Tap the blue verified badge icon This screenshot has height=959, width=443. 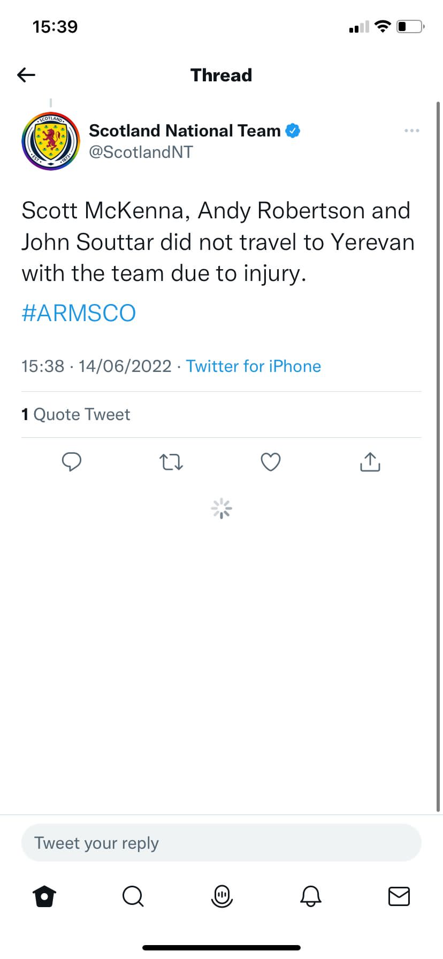[293, 131]
